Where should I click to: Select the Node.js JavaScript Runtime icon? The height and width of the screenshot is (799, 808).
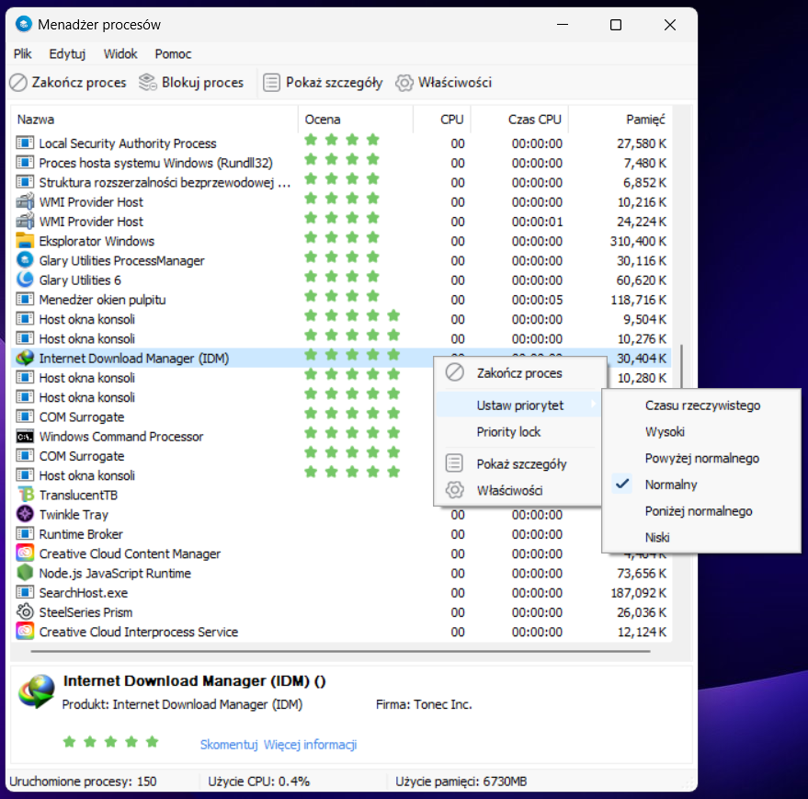(x=25, y=574)
